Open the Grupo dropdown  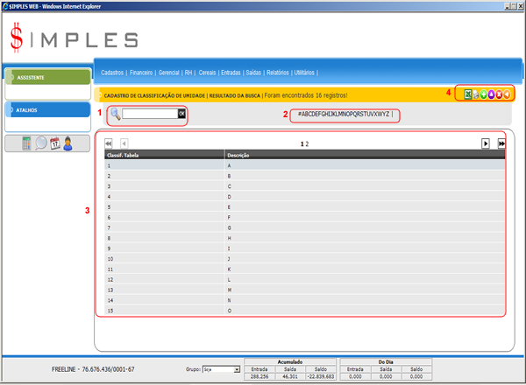(x=221, y=370)
